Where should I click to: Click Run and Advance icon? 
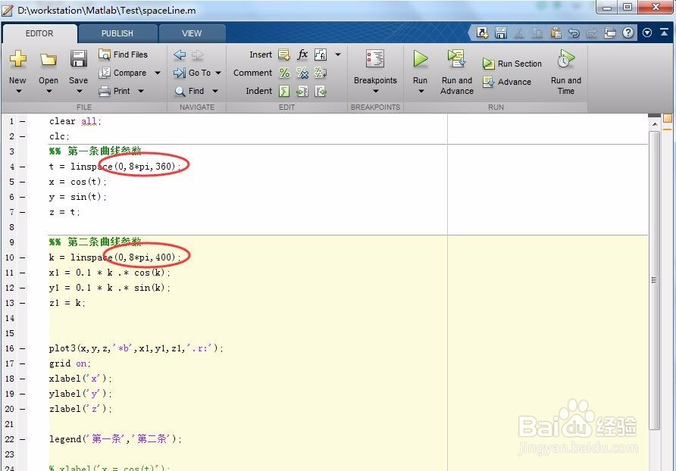click(456, 59)
